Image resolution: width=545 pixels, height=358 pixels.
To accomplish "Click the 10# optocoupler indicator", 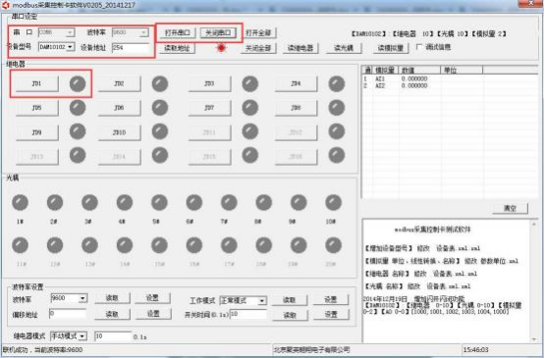I will click(x=333, y=202).
